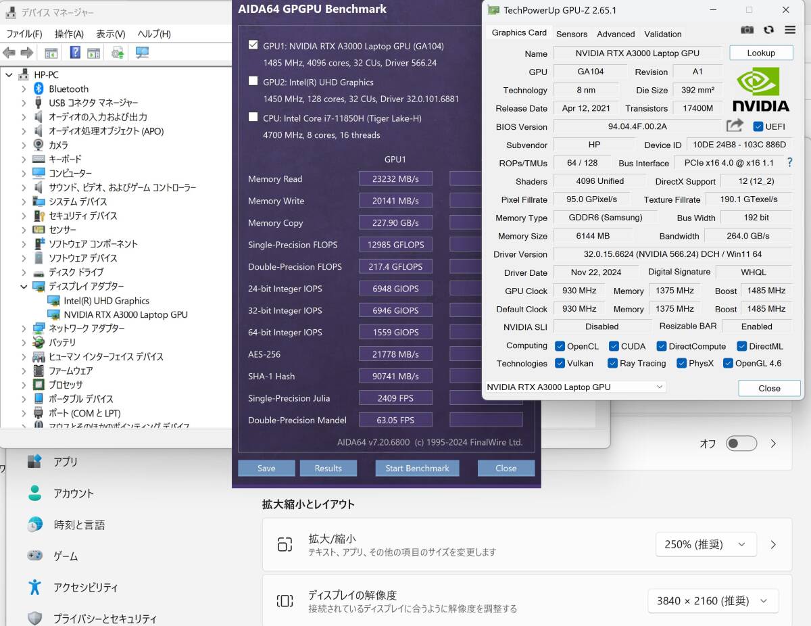Open the ヘルプ(H) menu
This screenshot has width=811, height=626.
[154, 34]
